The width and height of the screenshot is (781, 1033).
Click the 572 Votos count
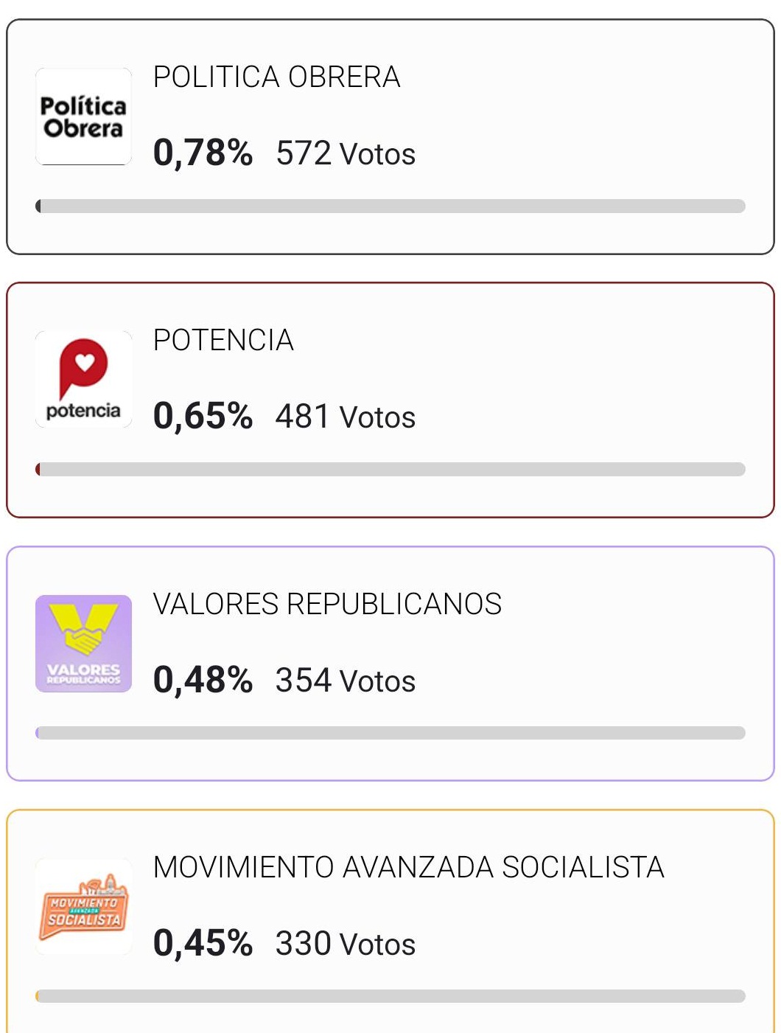(346, 154)
